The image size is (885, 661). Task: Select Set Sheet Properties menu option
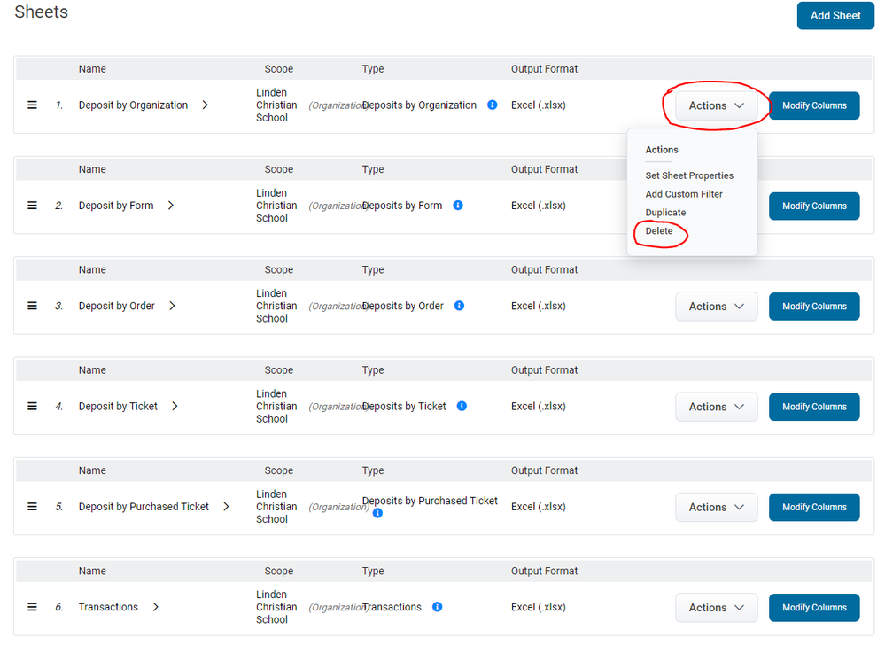pos(689,175)
